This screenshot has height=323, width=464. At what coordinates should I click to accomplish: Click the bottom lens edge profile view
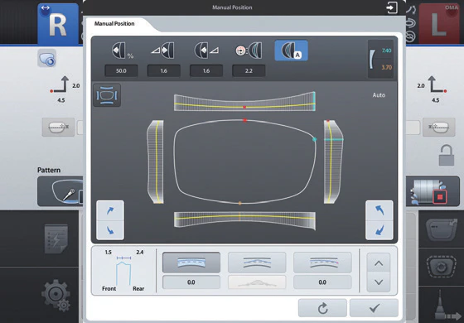[244, 220]
